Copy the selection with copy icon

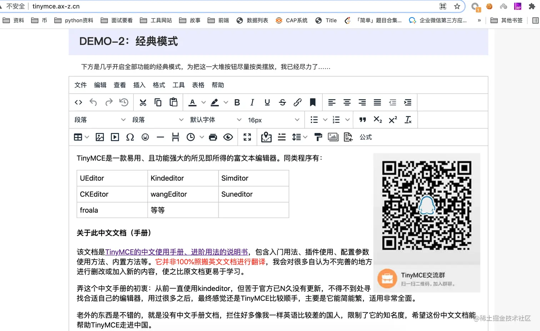158,103
